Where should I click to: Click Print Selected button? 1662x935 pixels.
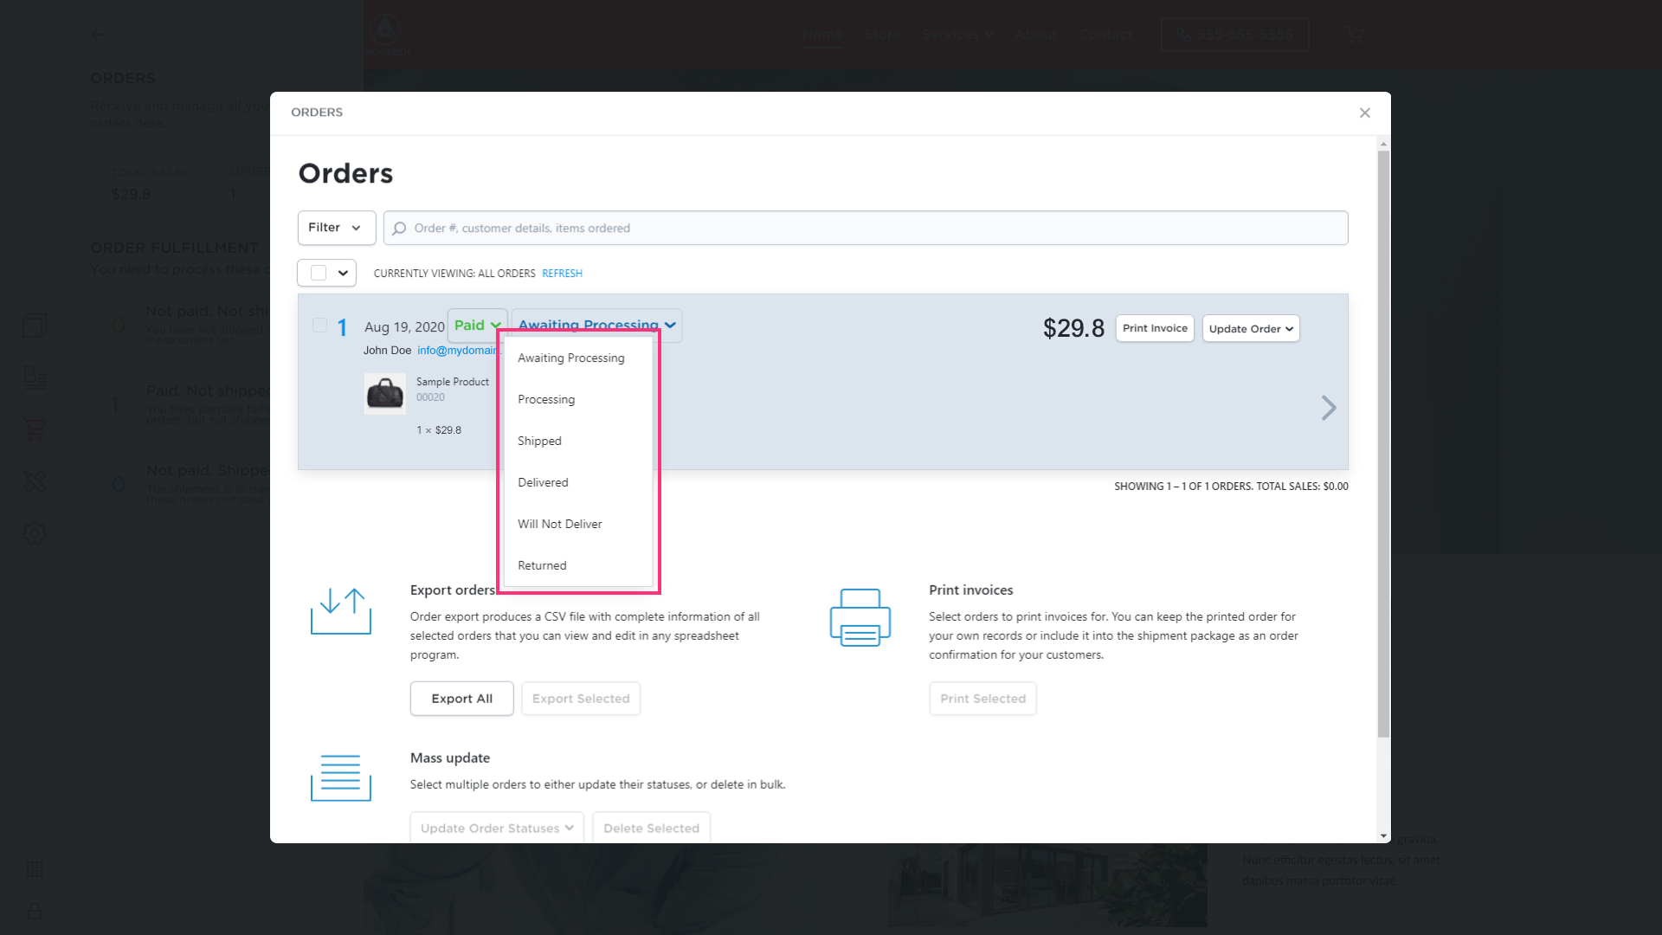(982, 699)
